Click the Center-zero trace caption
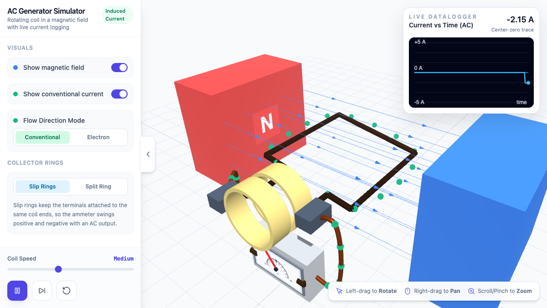The image size is (547, 308). tap(512, 30)
